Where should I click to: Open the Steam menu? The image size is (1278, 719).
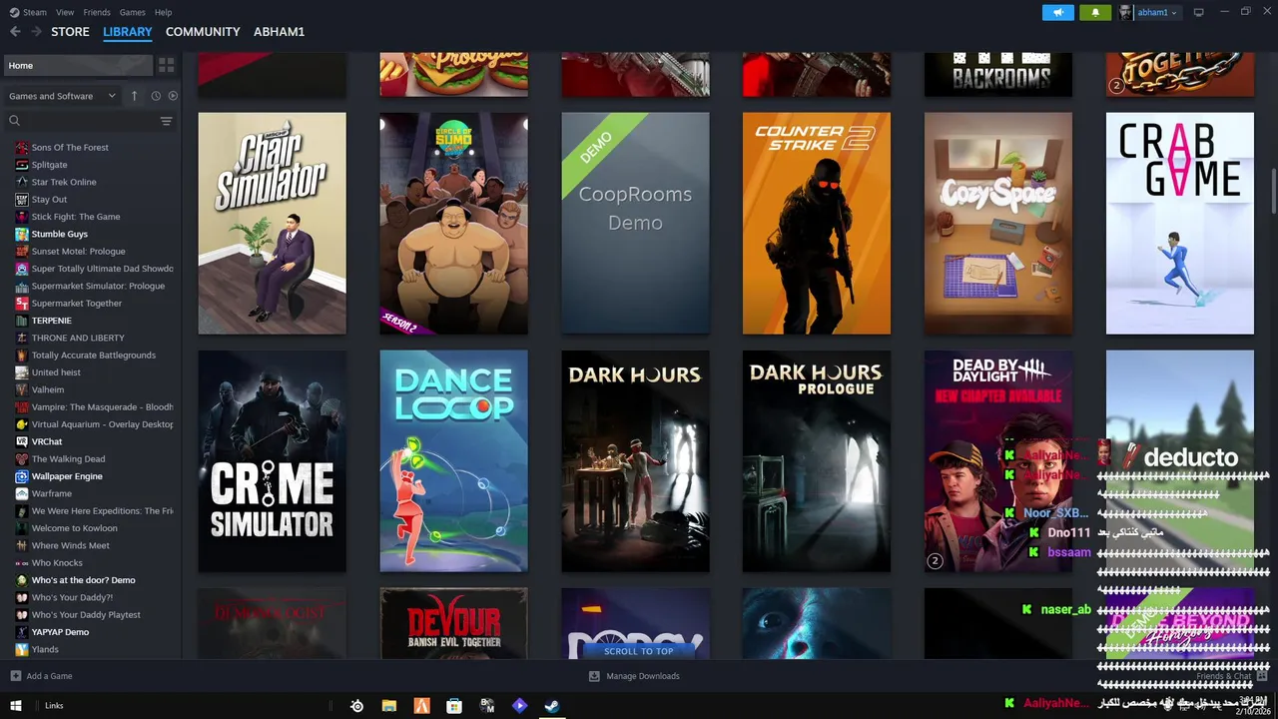coord(29,12)
